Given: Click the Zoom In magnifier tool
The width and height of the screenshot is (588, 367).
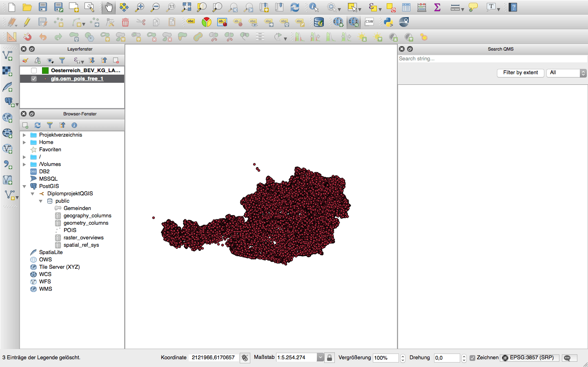Looking at the screenshot, I should pyautogui.click(x=140, y=7).
